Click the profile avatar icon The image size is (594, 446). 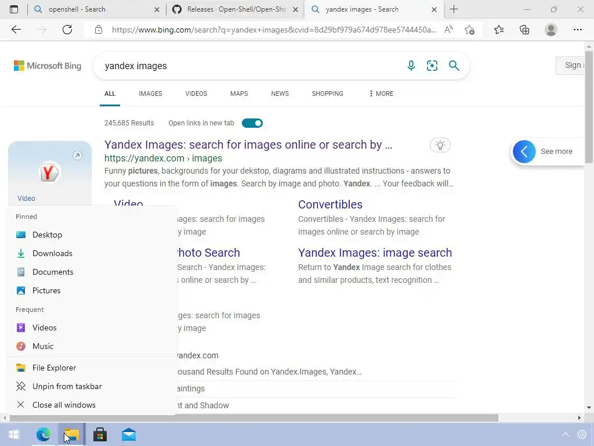tap(551, 30)
